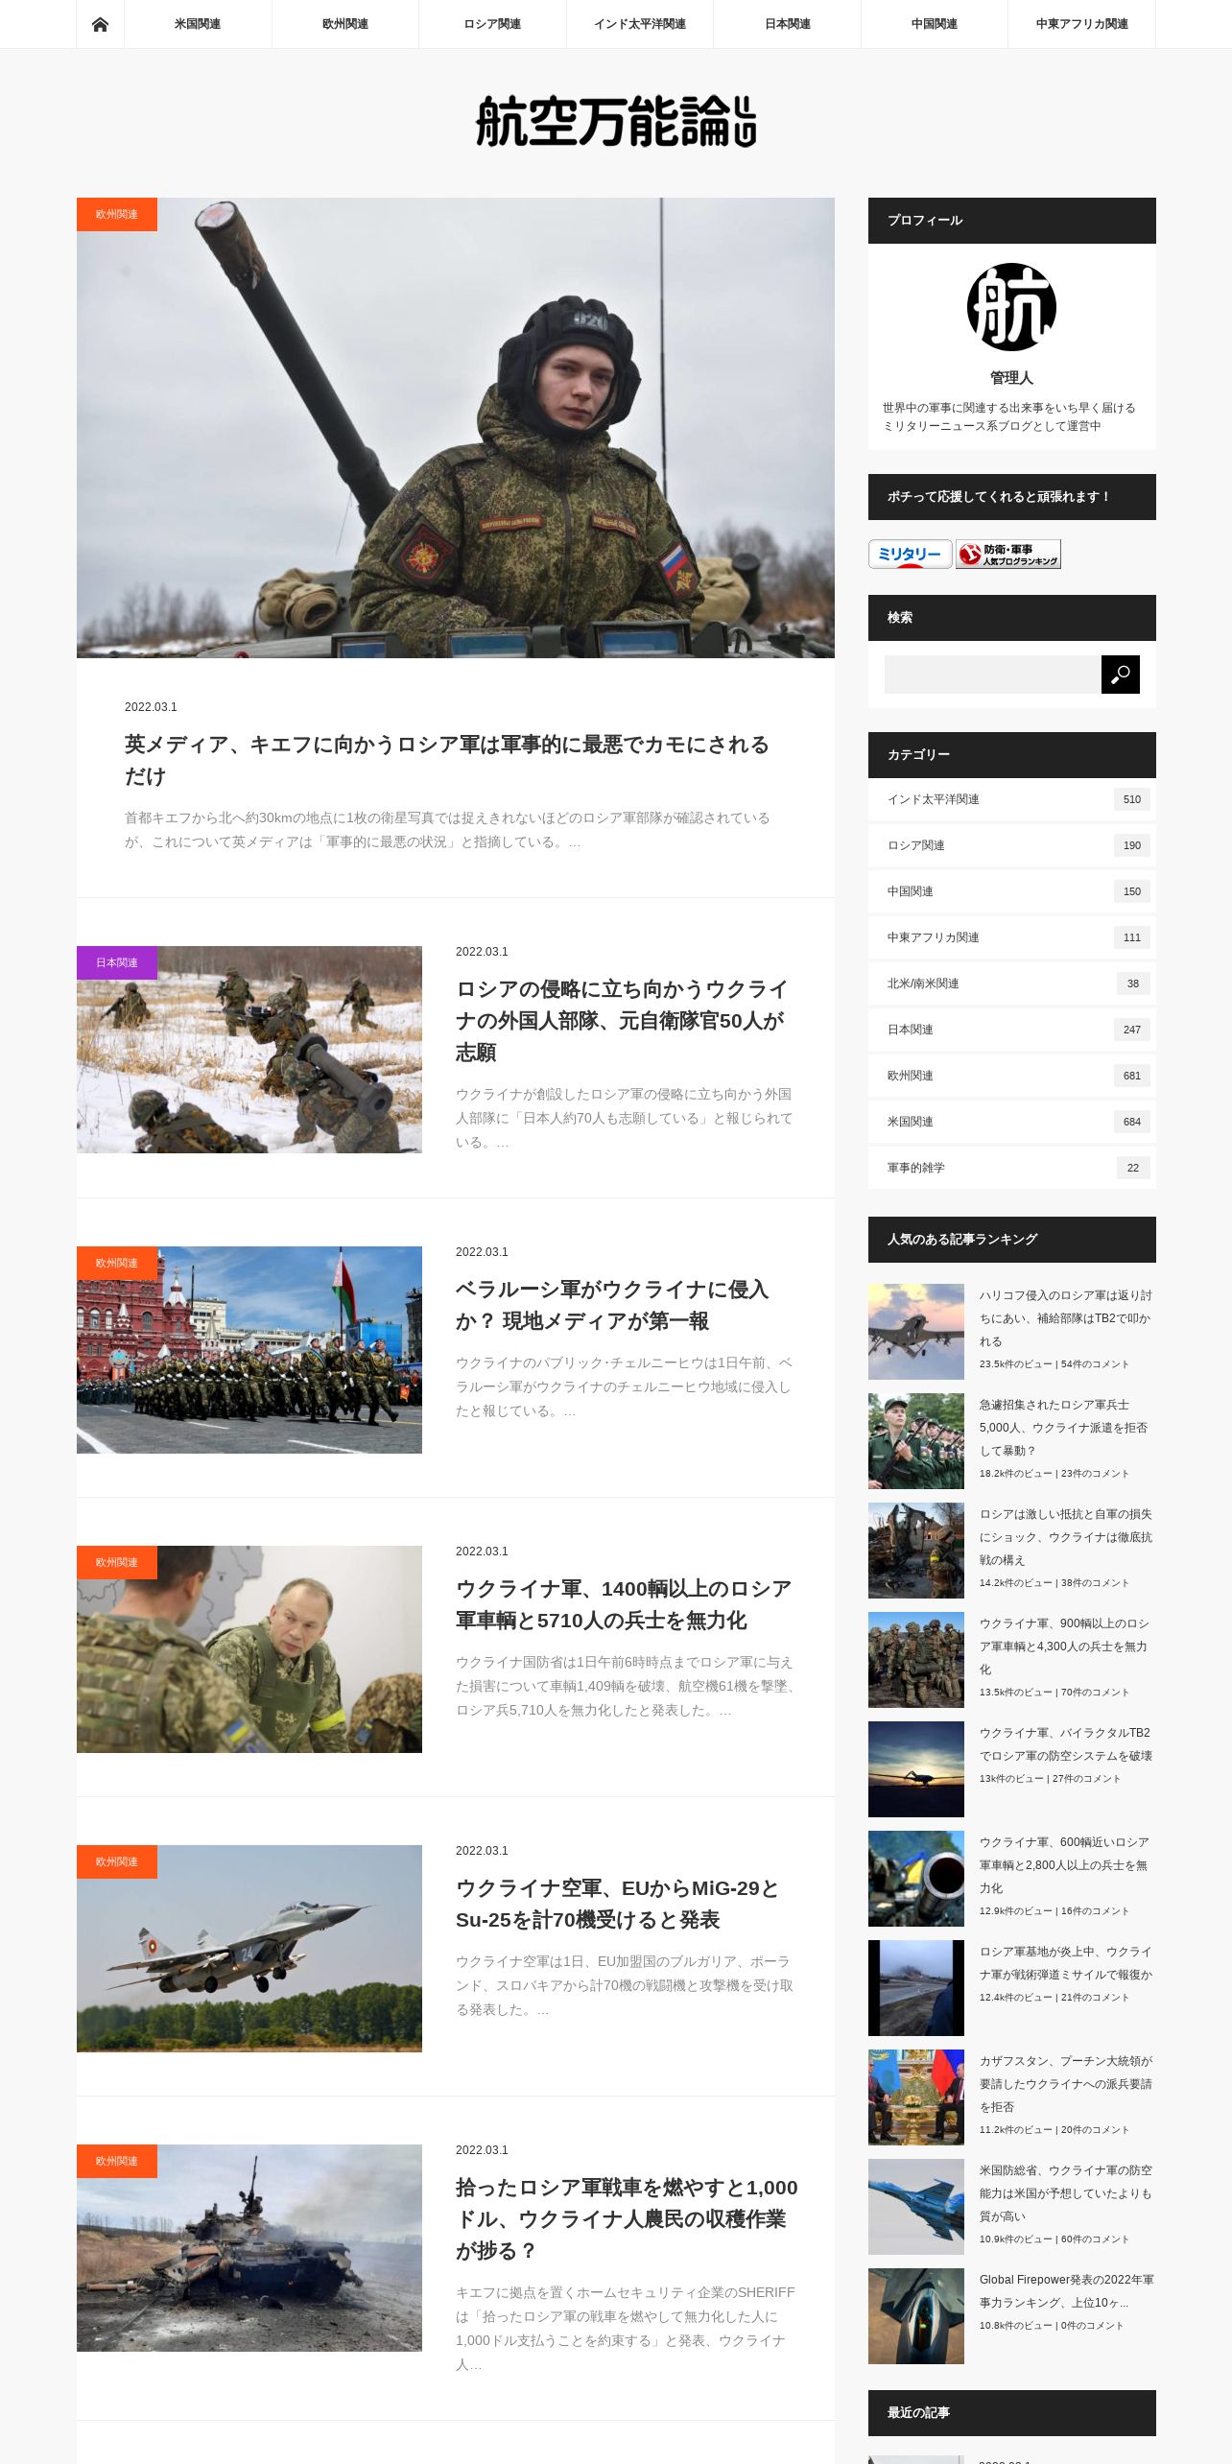1232x2464 pixels.
Task: Open the 外国人部隊、元自衛隊官50人が志願 article
Action: 622,1021
